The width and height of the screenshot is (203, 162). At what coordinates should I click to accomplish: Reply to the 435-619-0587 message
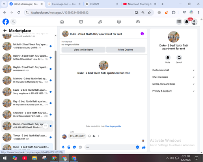[x=94, y=136]
